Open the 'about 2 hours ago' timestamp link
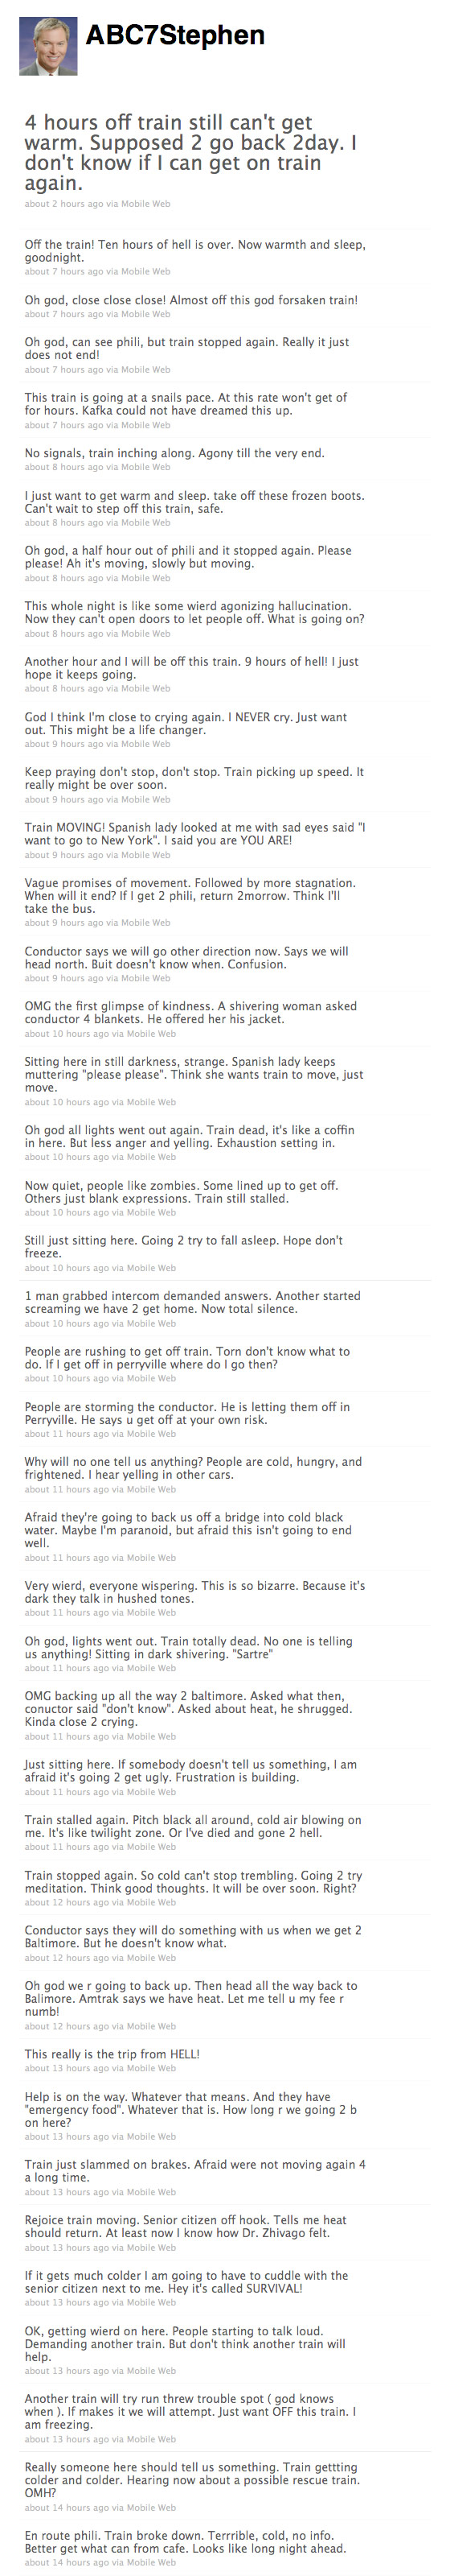 (63, 204)
